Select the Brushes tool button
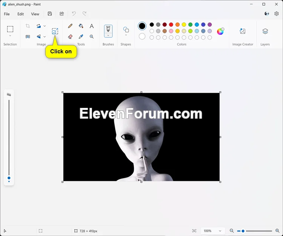283x236 pixels. click(x=108, y=29)
